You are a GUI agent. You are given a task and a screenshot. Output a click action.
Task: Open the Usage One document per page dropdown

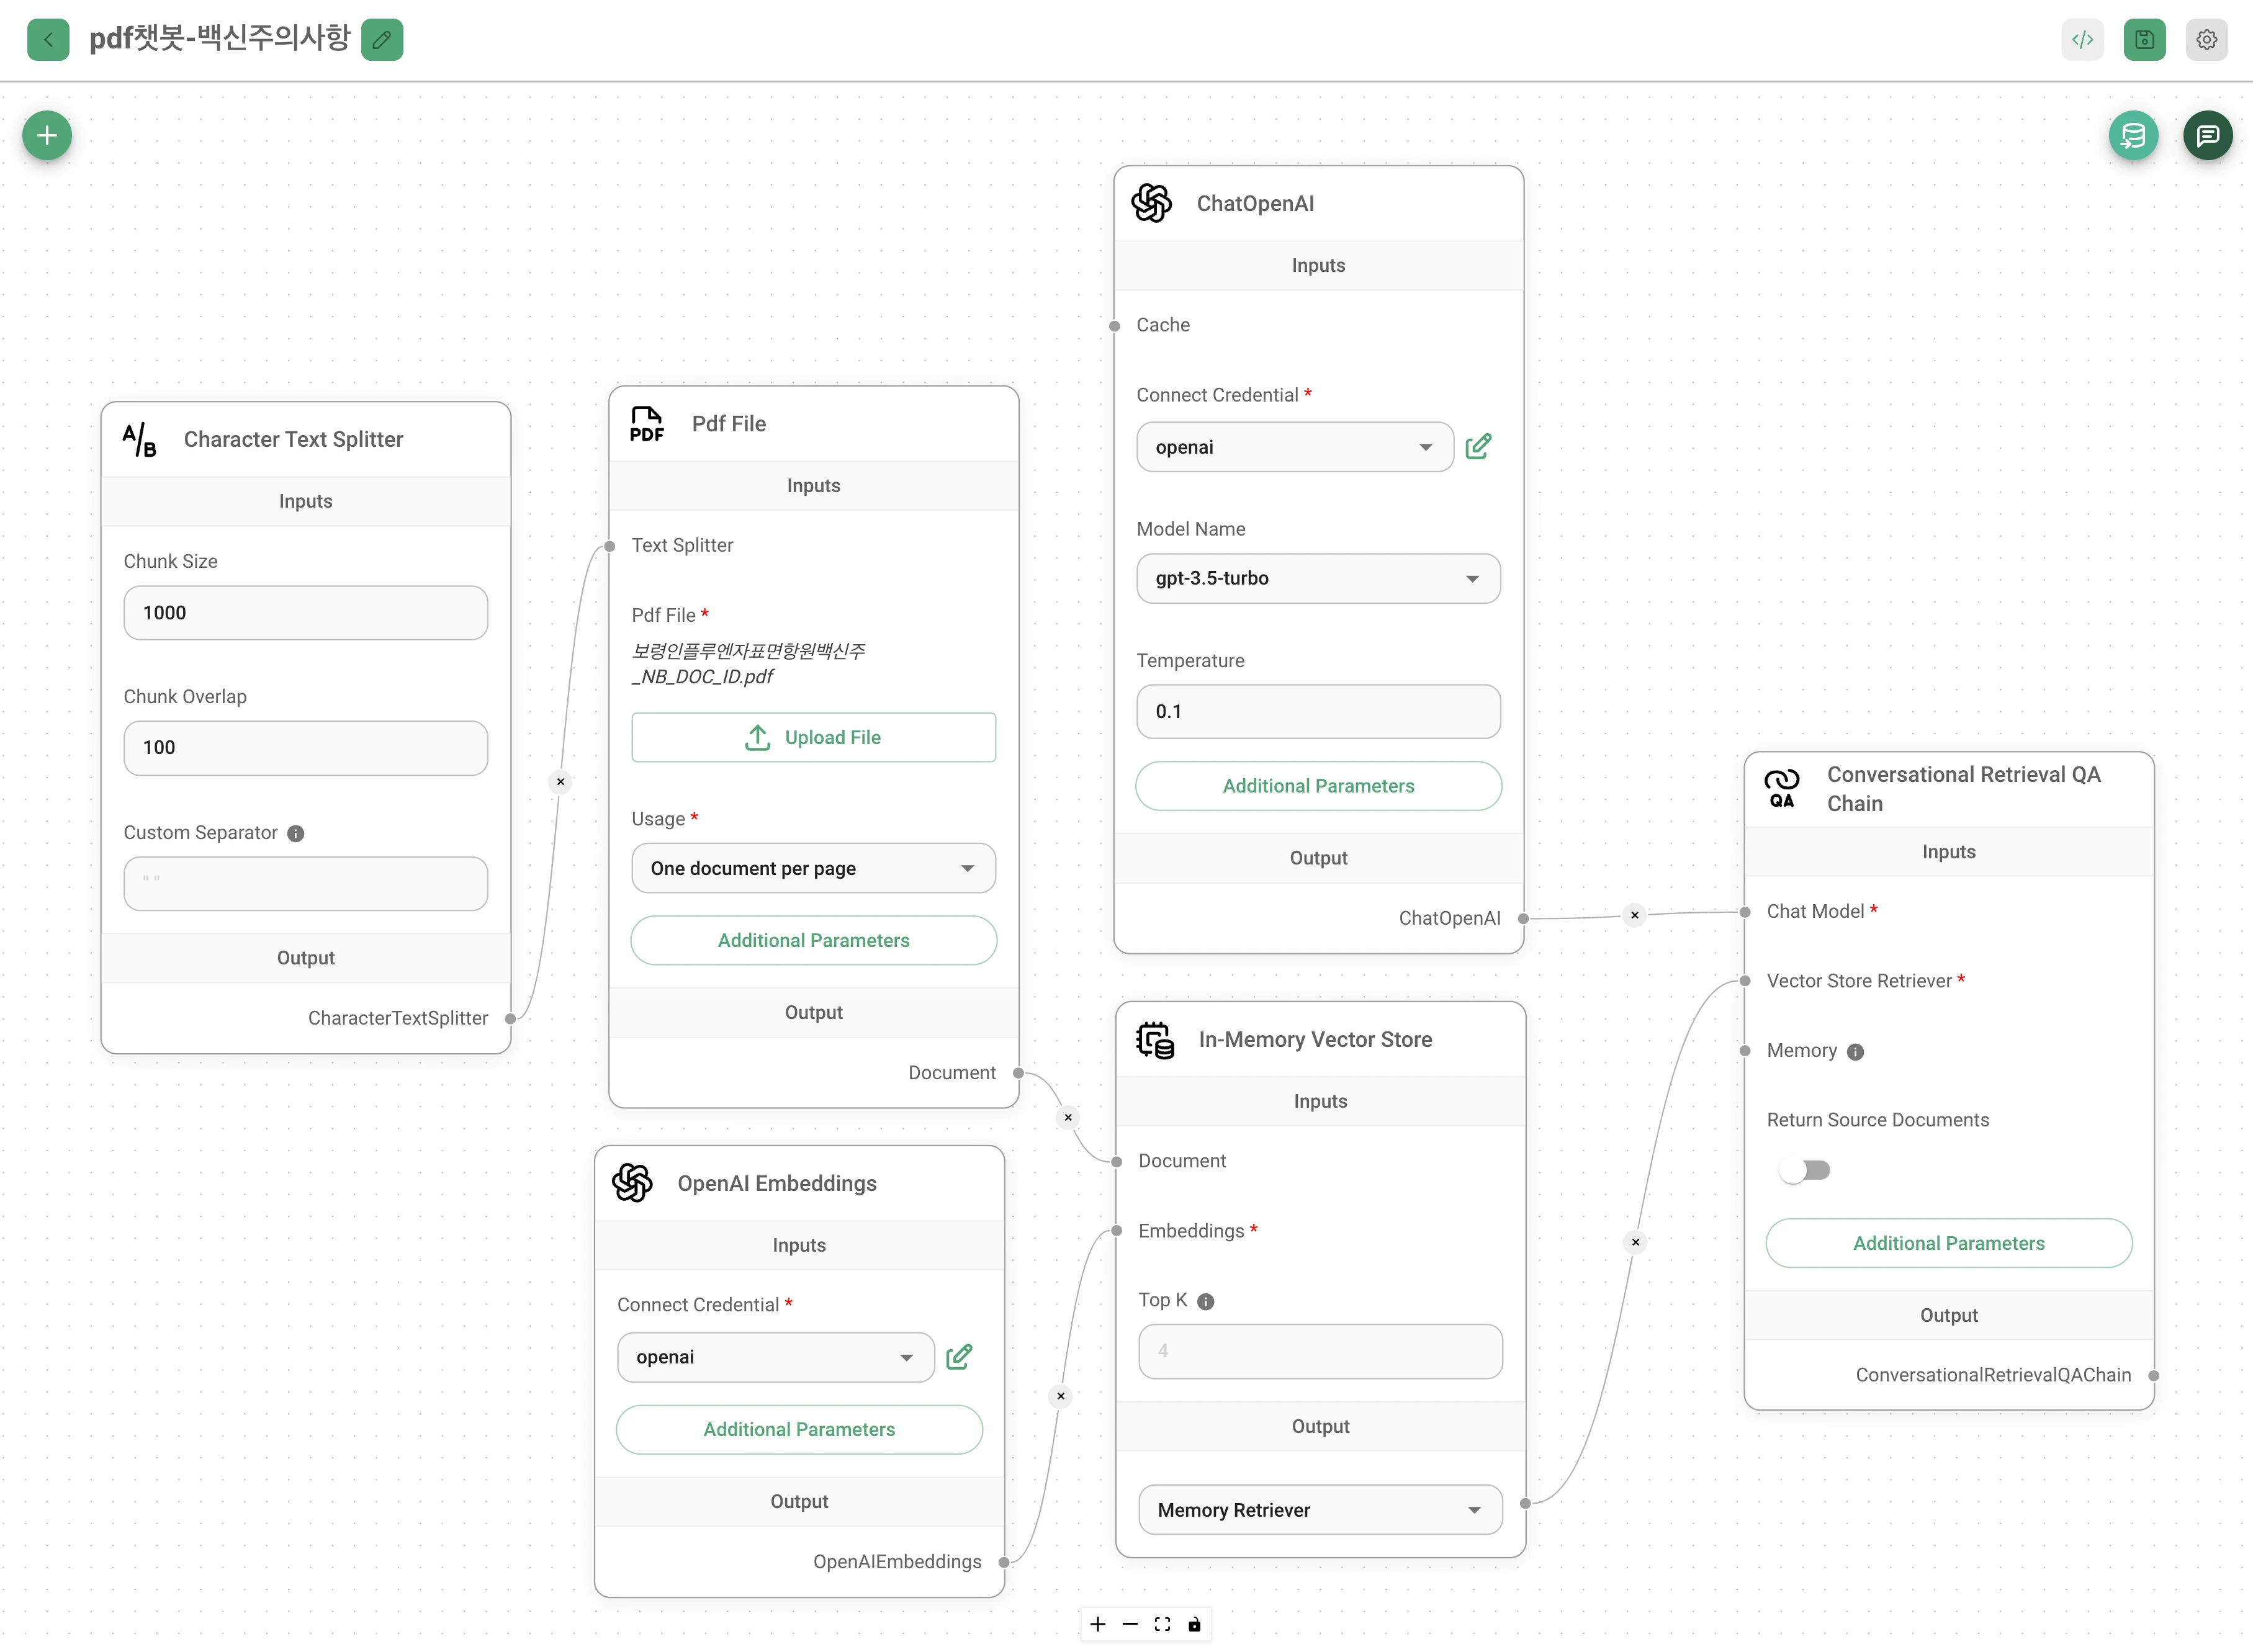click(813, 868)
